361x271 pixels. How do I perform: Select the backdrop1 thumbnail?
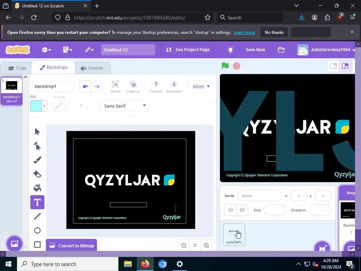12,91
